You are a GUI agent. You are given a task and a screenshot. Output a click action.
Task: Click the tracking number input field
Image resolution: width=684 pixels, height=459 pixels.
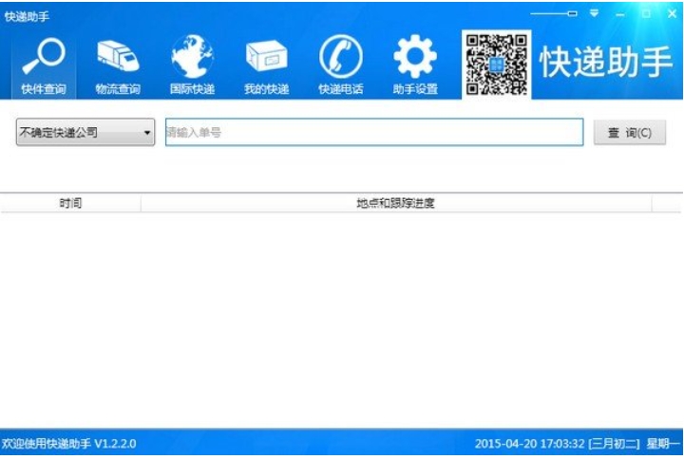374,133
